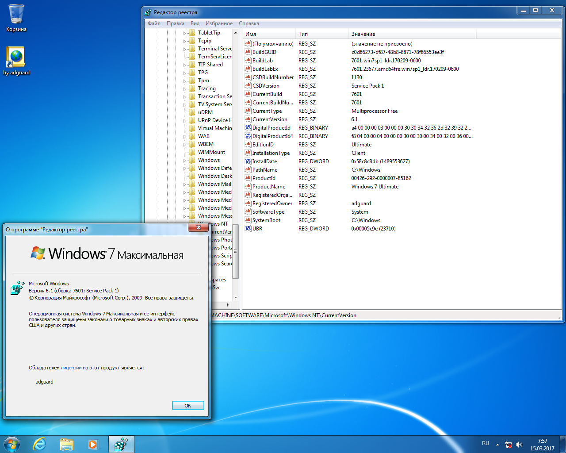Click the binary icon beside DigitalProductId4
566x453 pixels.
pyautogui.click(x=248, y=136)
